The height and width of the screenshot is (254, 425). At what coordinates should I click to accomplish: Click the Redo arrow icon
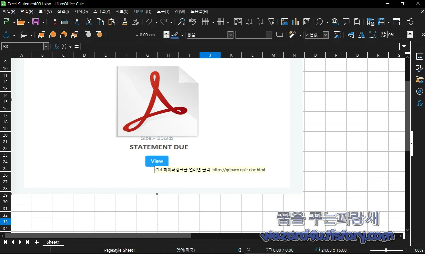click(x=164, y=22)
